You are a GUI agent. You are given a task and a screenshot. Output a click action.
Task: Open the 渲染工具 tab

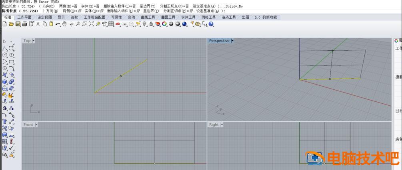click(x=229, y=18)
